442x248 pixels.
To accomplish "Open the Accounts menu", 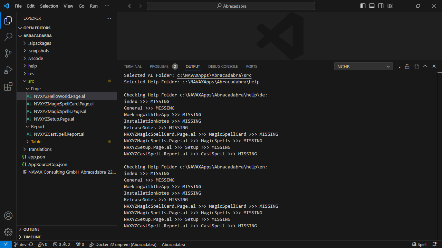I will [8, 216].
